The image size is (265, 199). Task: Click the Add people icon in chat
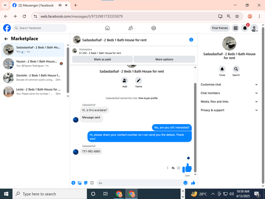point(125,81)
